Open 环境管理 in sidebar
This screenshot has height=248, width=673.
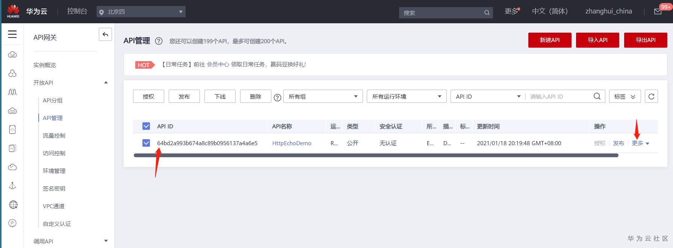pyautogui.click(x=54, y=171)
